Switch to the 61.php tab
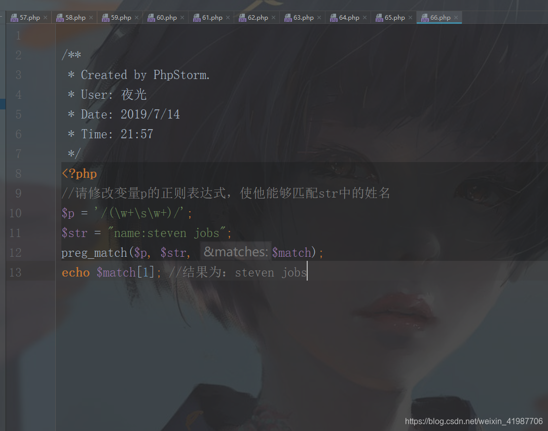The image size is (548, 431). [212, 17]
